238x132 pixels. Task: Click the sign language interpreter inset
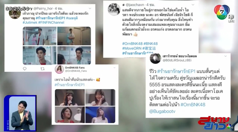(x=20, y=113)
